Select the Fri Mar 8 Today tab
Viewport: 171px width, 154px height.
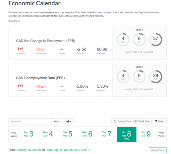tap(127, 134)
